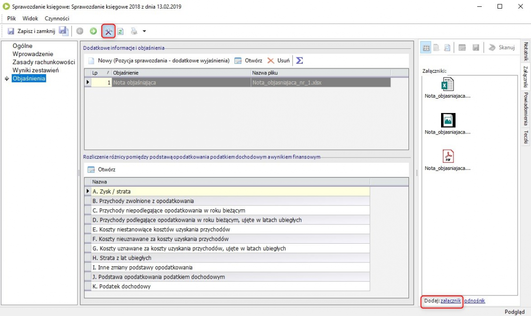Click the tools (wrench and screwdriver) toolbar icon

coord(108,32)
